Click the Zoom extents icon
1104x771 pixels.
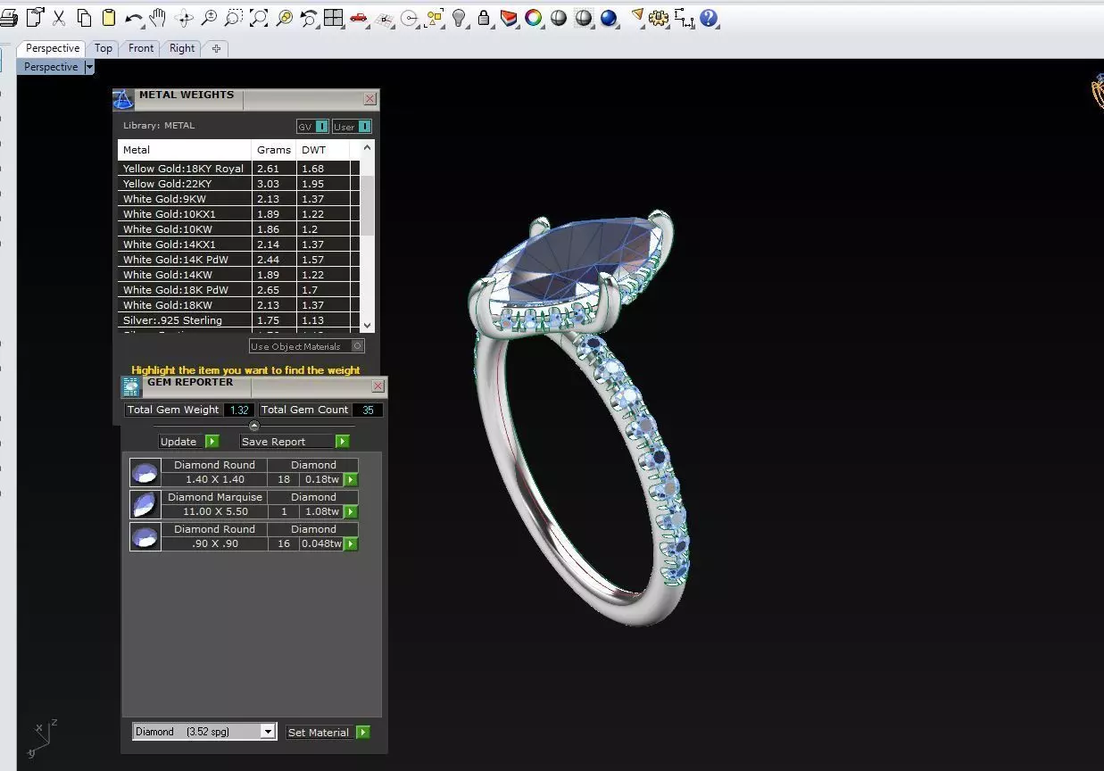point(259,17)
